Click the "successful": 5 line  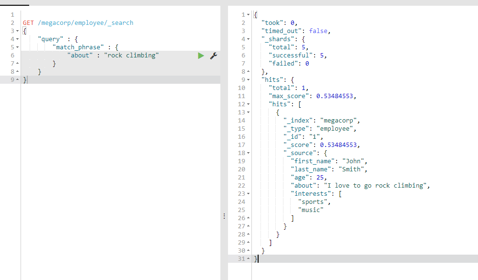click(297, 55)
